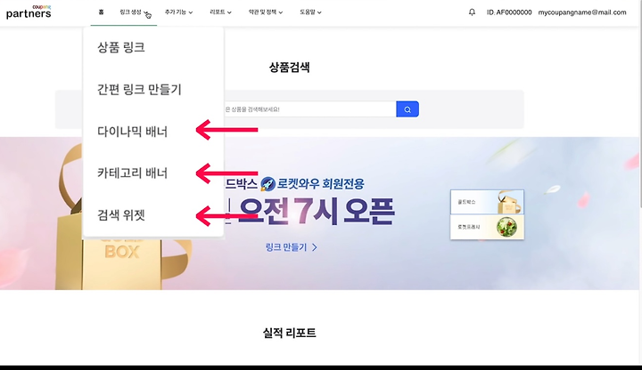Select the 검색 위젯 menu item

pyautogui.click(x=120, y=215)
